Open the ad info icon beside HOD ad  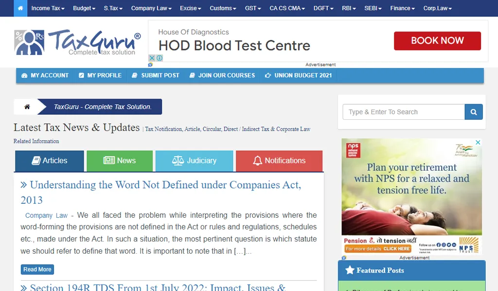[x=160, y=58]
